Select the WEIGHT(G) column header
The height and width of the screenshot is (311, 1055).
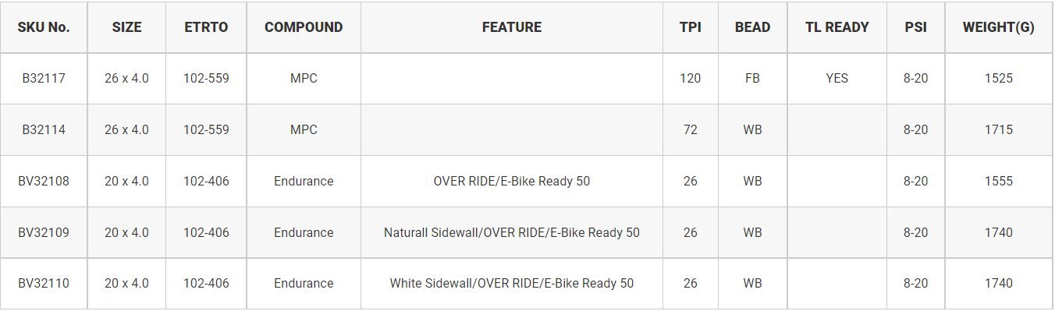pos(999,27)
